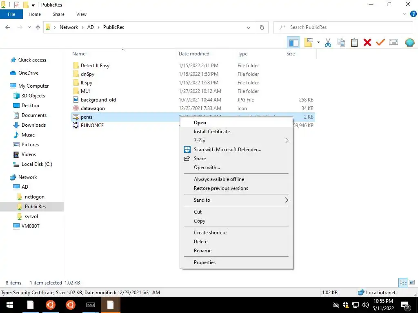This screenshot has width=418, height=313.
Task: Switch to large thumbnails view in status bar
Action: [412, 283]
